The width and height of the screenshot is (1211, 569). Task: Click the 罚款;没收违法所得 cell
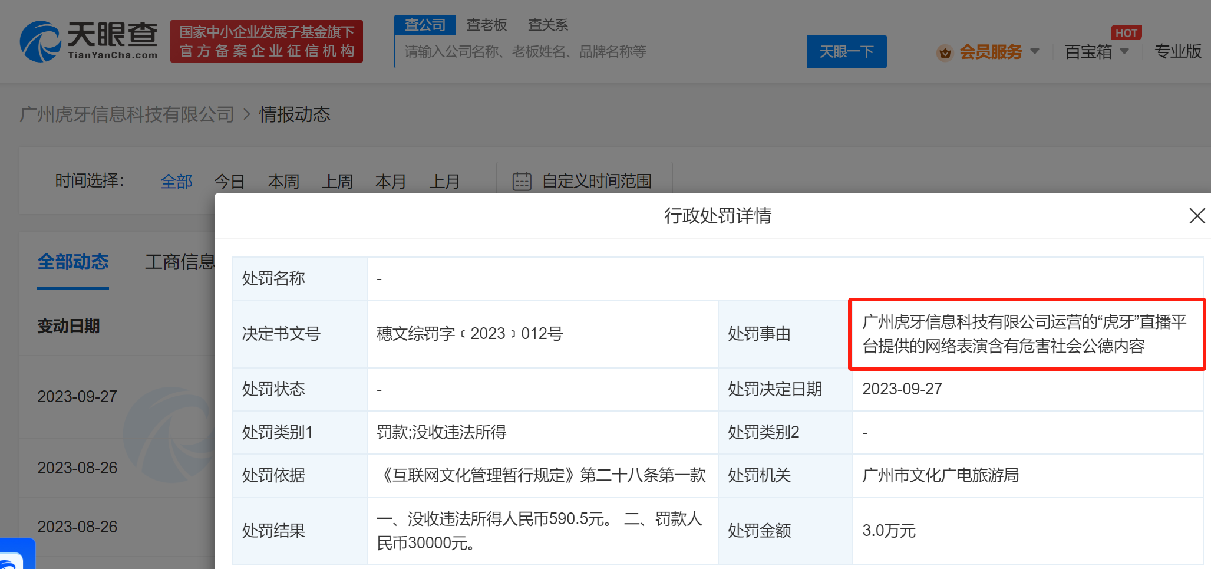(x=441, y=432)
